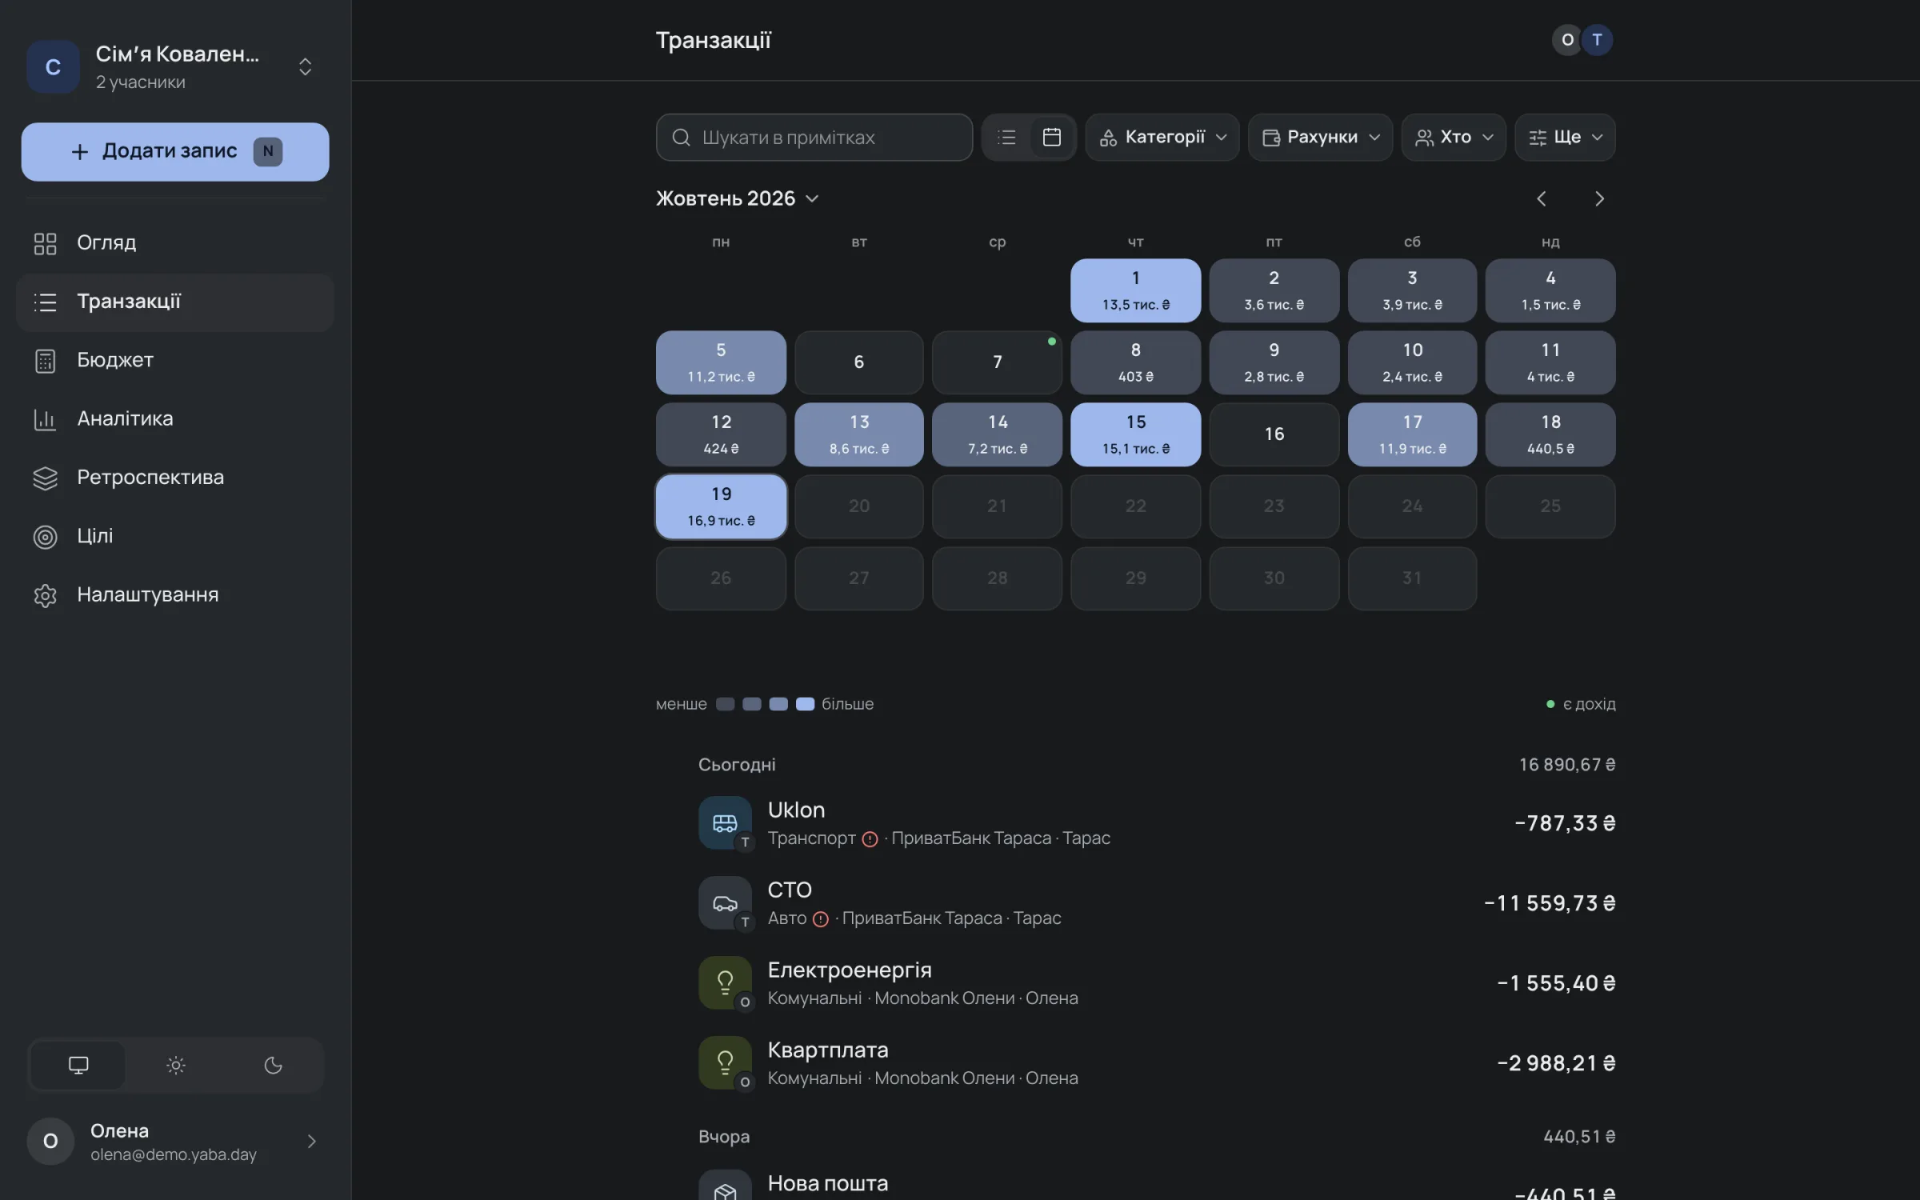This screenshot has height=1200, width=1920.
Task: Click the search field Шукати в примітках
Action: coord(814,138)
